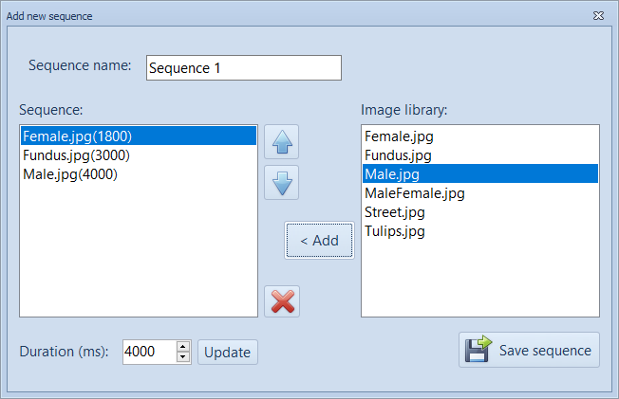
Task: Increase duration with up spinner arrow
Action: click(x=183, y=346)
